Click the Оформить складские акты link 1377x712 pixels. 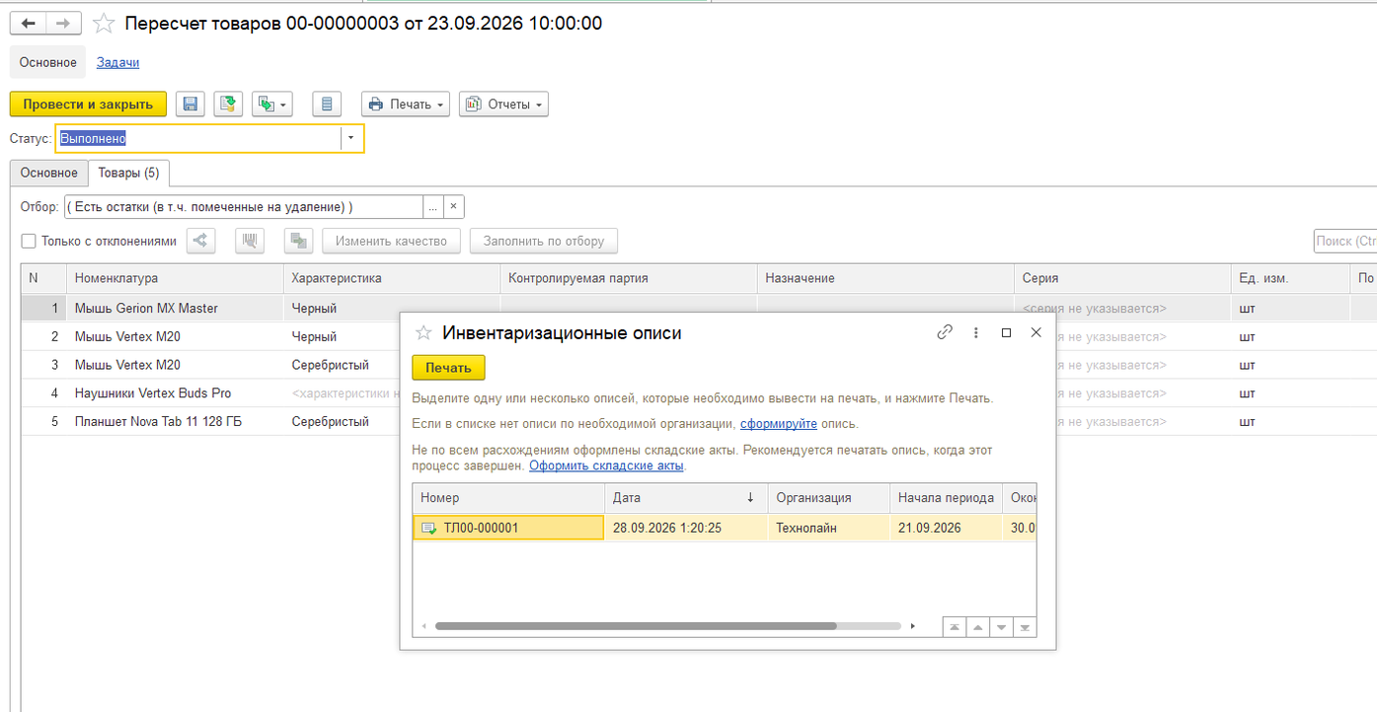point(606,465)
